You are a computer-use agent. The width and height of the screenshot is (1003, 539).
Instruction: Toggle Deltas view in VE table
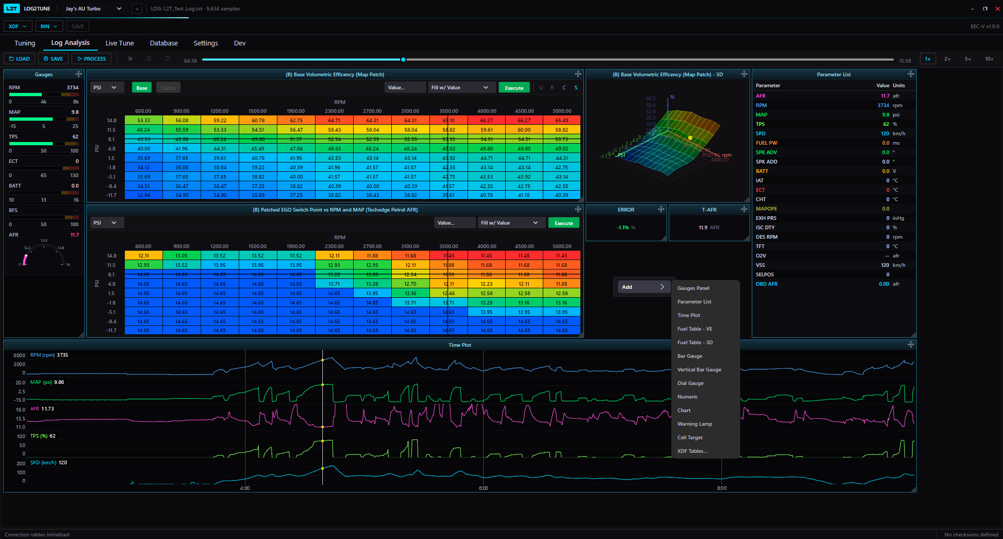click(168, 88)
